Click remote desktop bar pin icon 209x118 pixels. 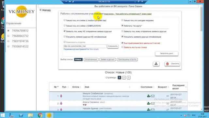tap(70, 1)
